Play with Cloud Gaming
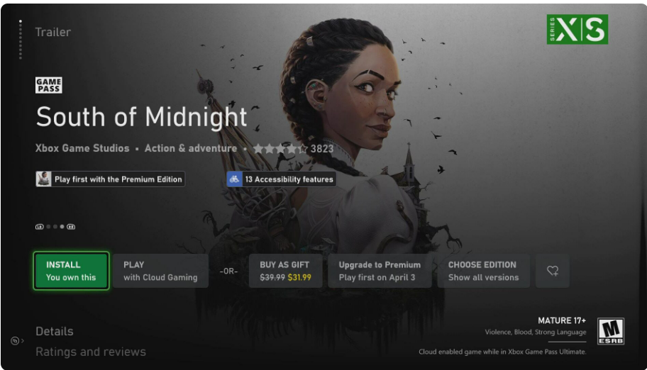The height and width of the screenshot is (370, 647). [x=160, y=271]
